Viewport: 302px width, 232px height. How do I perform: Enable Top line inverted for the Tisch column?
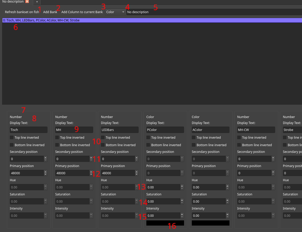coord(12,137)
